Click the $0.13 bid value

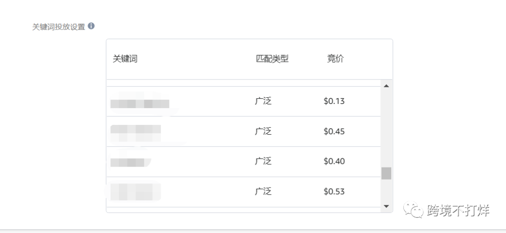click(334, 101)
